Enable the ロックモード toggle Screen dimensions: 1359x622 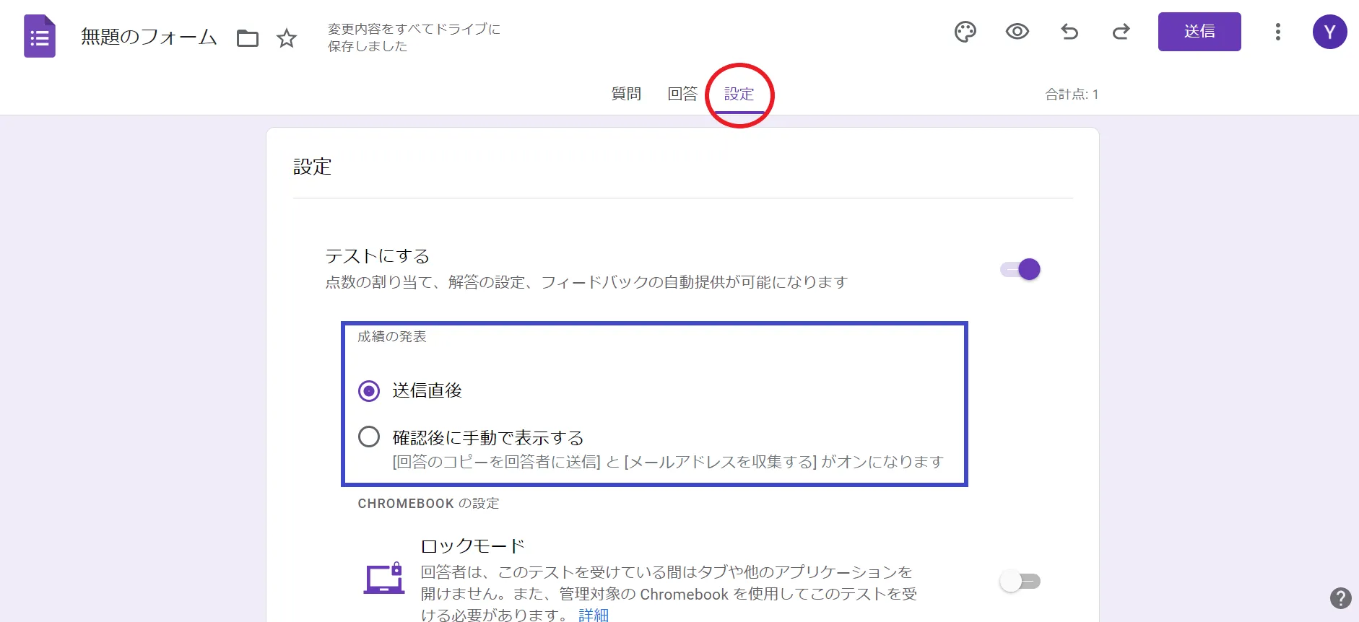coord(1020,581)
